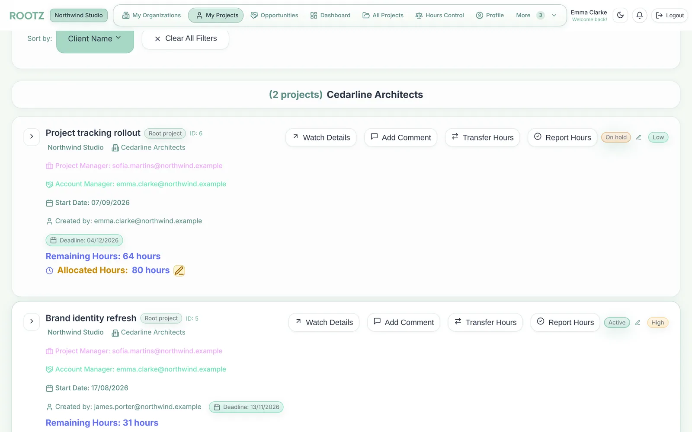Add Comment on Project tracking rollout

[x=401, y=137]
